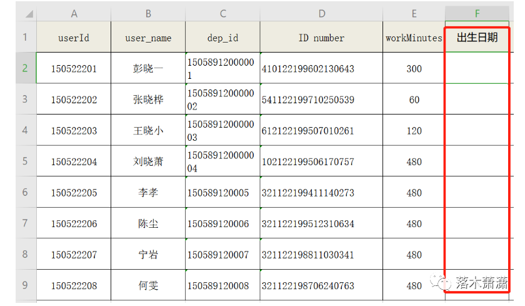The height and width of the screenshot is (306, 525).
Task: Select the name cell 彭晓一
Action: (148, 68)
